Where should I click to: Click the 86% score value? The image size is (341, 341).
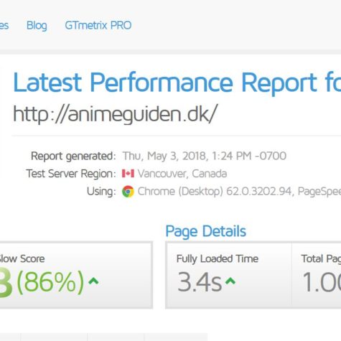[50, 282]
